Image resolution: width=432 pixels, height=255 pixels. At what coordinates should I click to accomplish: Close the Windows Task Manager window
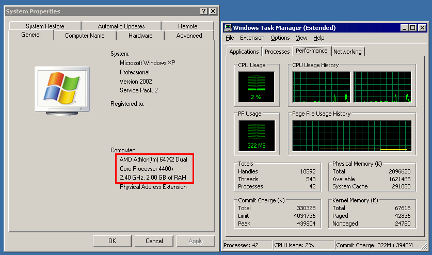click(x=422, y=27)
